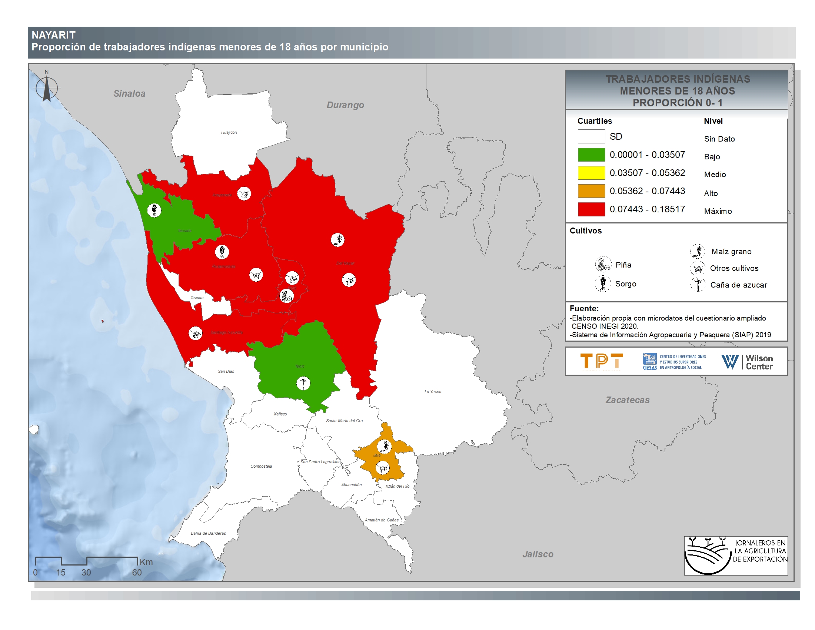Click the TPT logo
The image size is (815, 630).
pos(602,361)
